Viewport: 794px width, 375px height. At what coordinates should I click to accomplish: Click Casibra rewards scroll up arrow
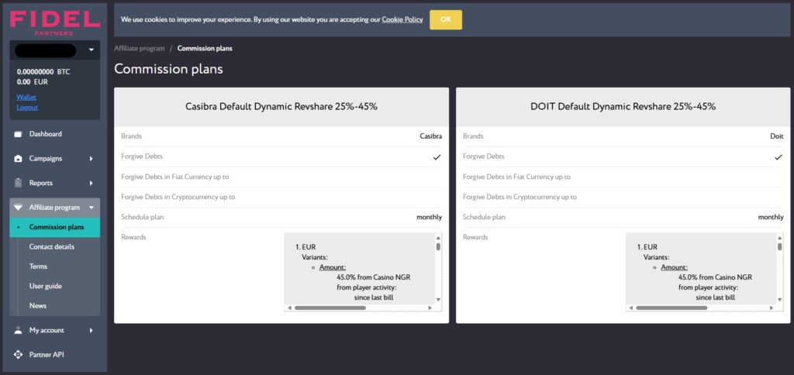pyautogui.click(x=438, y=237)
